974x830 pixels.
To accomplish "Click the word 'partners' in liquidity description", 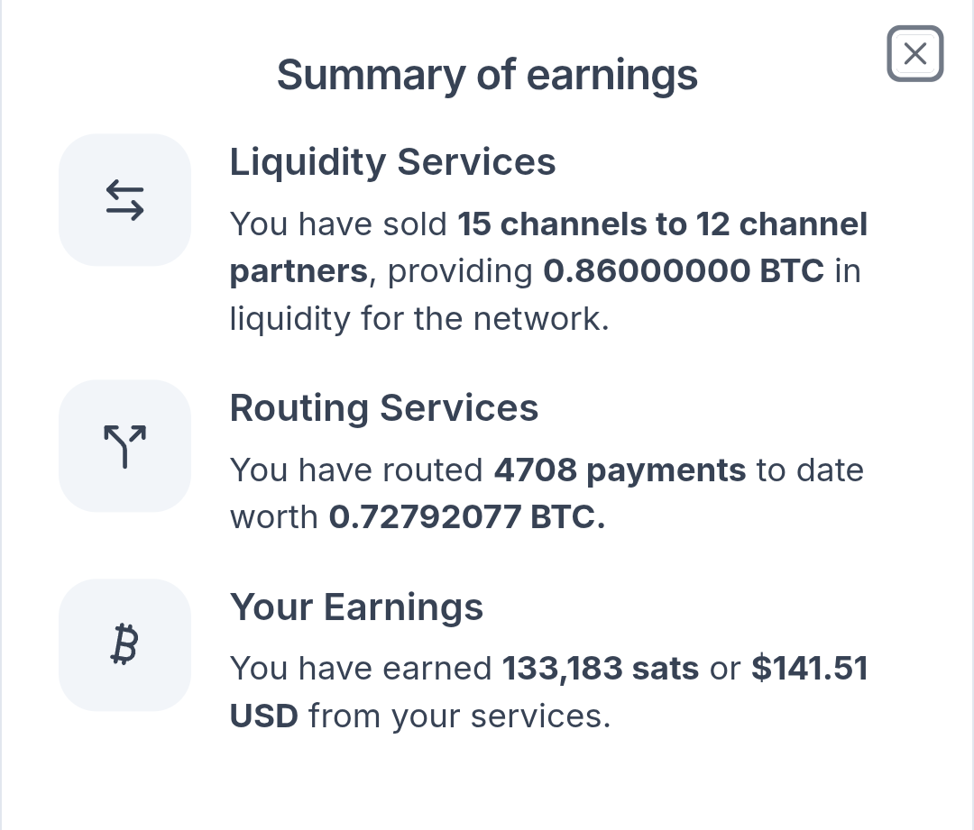I will click(299, 272).
